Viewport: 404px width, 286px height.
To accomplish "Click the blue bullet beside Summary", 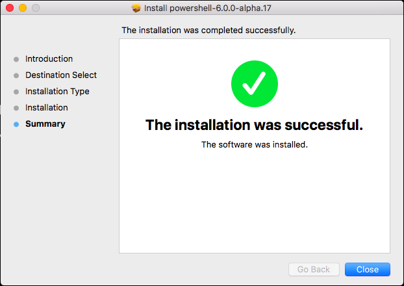I will 16,124.
